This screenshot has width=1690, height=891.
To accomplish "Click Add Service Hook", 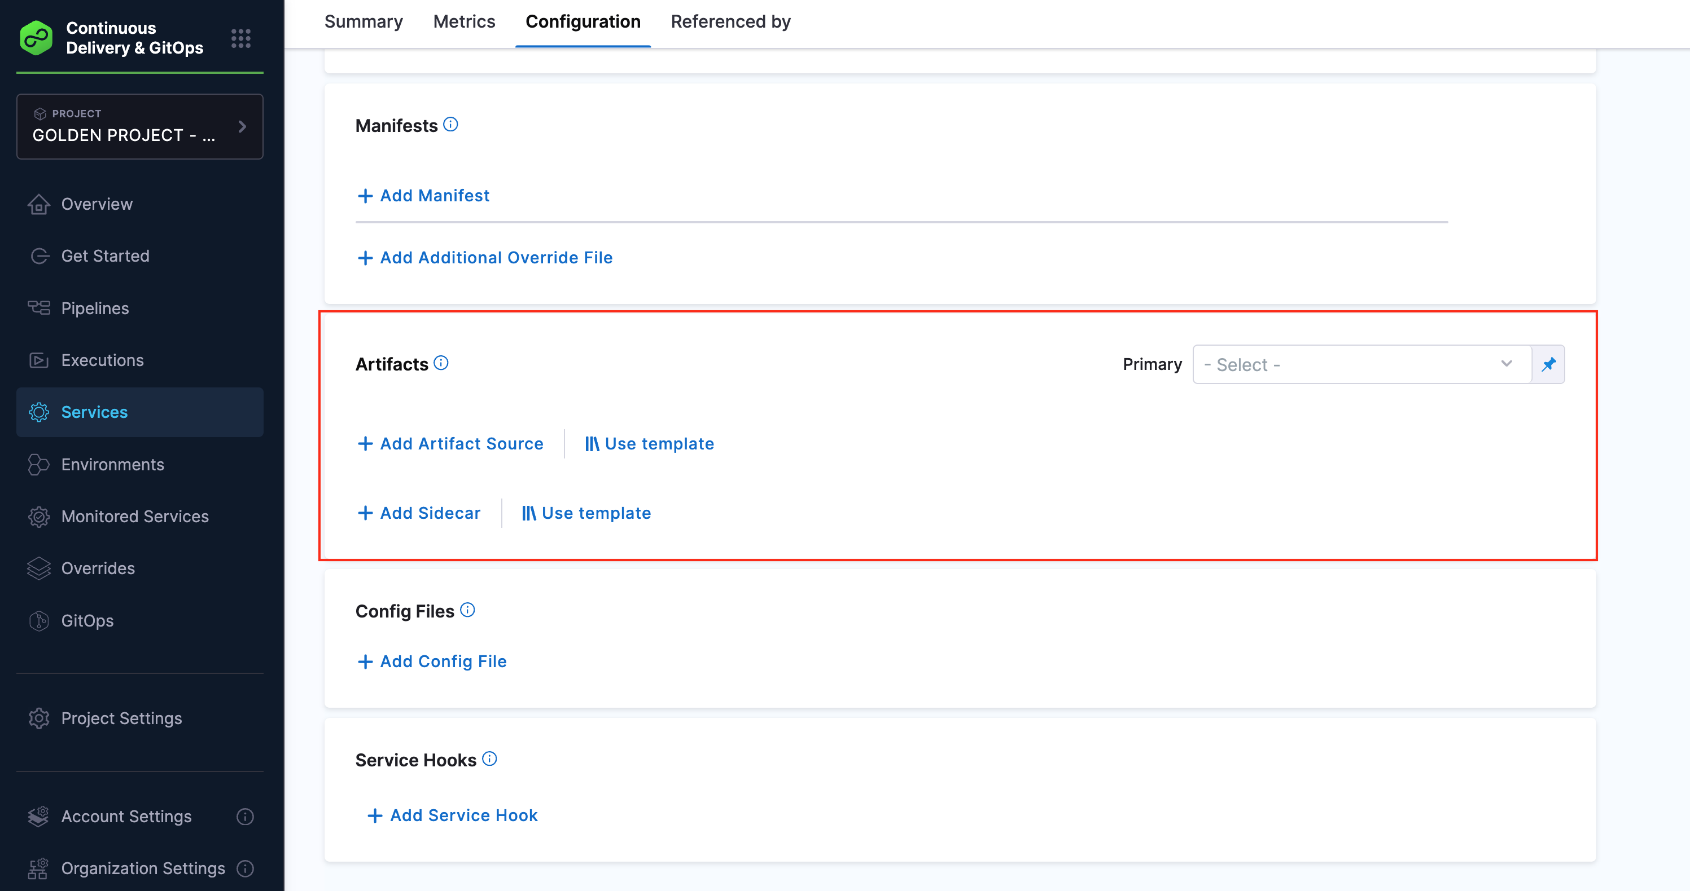I will click(453, 815).
